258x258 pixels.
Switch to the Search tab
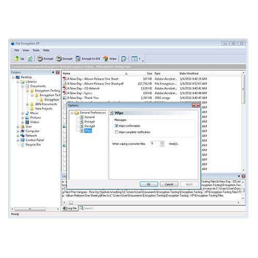(x=86, y=208)
